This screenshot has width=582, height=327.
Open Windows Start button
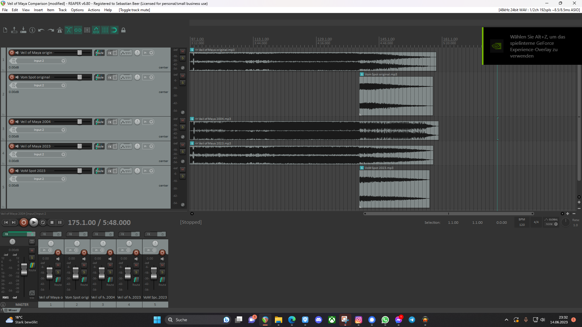[157, 320]
